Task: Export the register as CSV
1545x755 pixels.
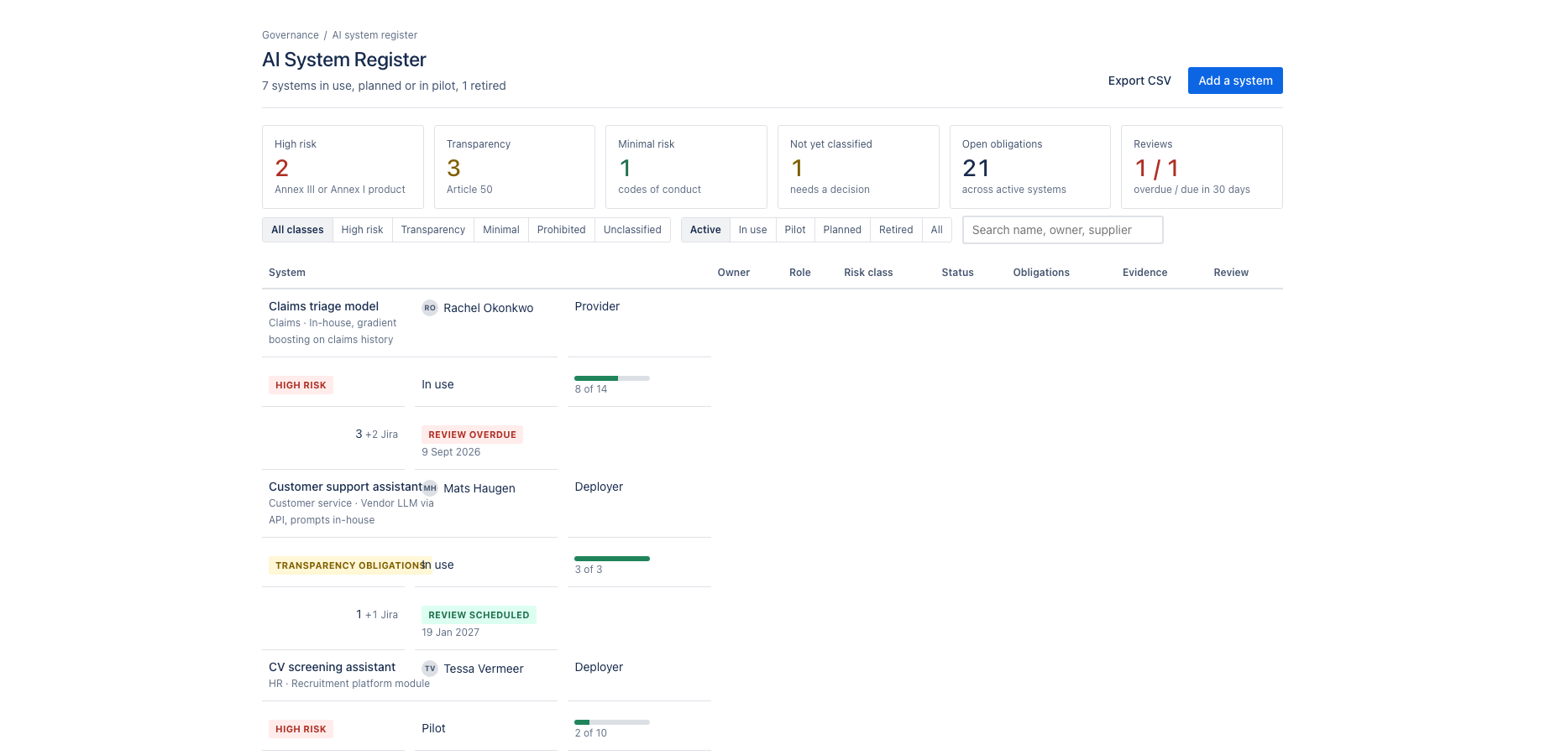Action: pos(1139,81)
